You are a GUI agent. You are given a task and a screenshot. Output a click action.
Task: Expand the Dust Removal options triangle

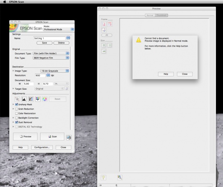tap(13, 122)
